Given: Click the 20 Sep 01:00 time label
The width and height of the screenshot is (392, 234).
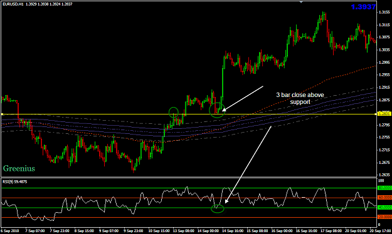Looking at the screenshot, I should click(x=356, y=231).
